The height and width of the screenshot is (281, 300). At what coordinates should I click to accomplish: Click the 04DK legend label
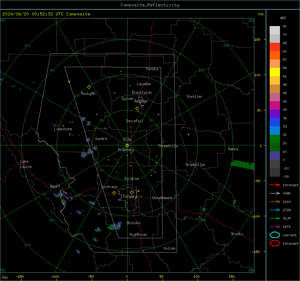(x=287, y=193)
